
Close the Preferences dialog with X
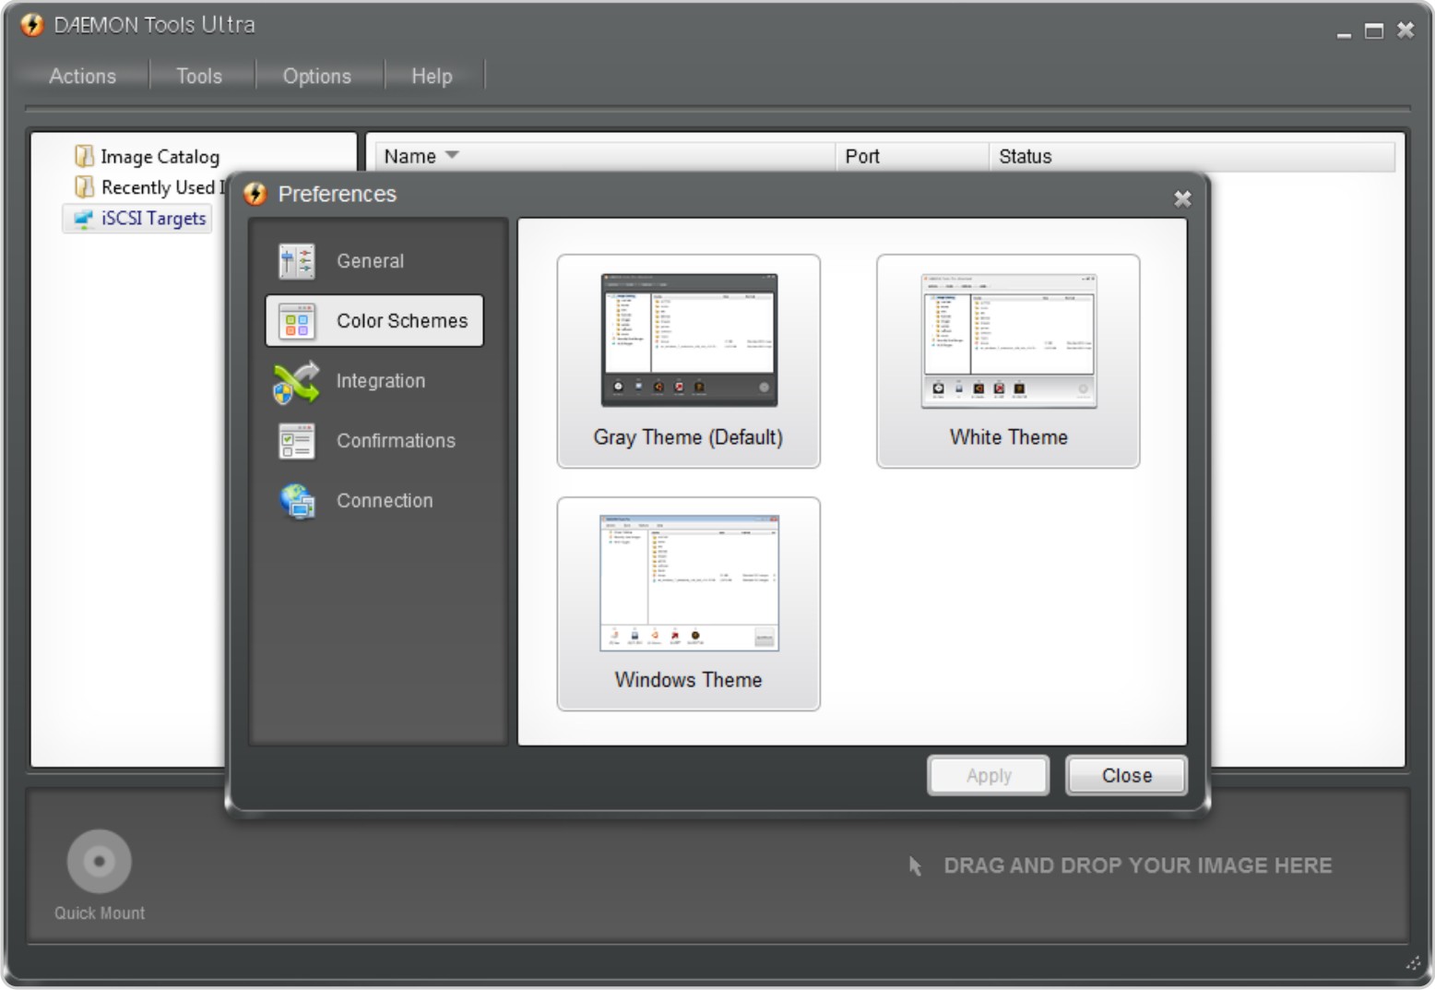tap(1182, 198)
